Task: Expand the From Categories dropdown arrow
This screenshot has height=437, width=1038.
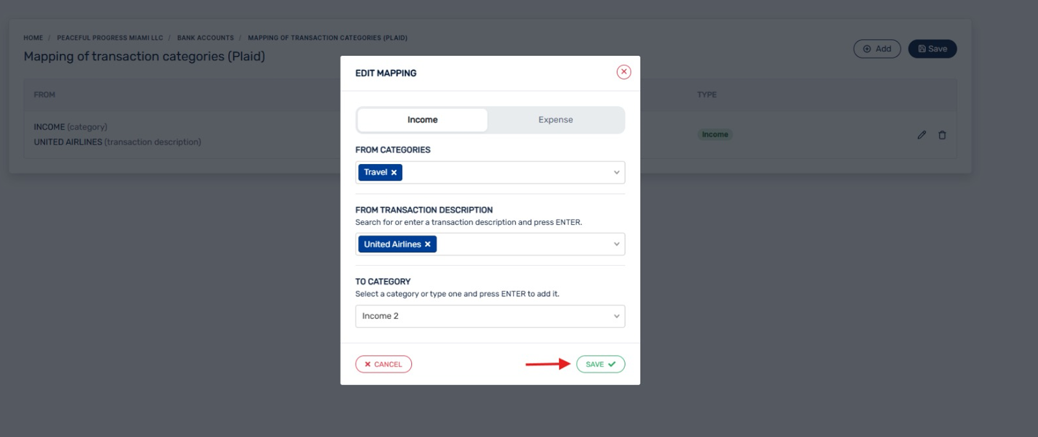Action: tap(616, 172)
